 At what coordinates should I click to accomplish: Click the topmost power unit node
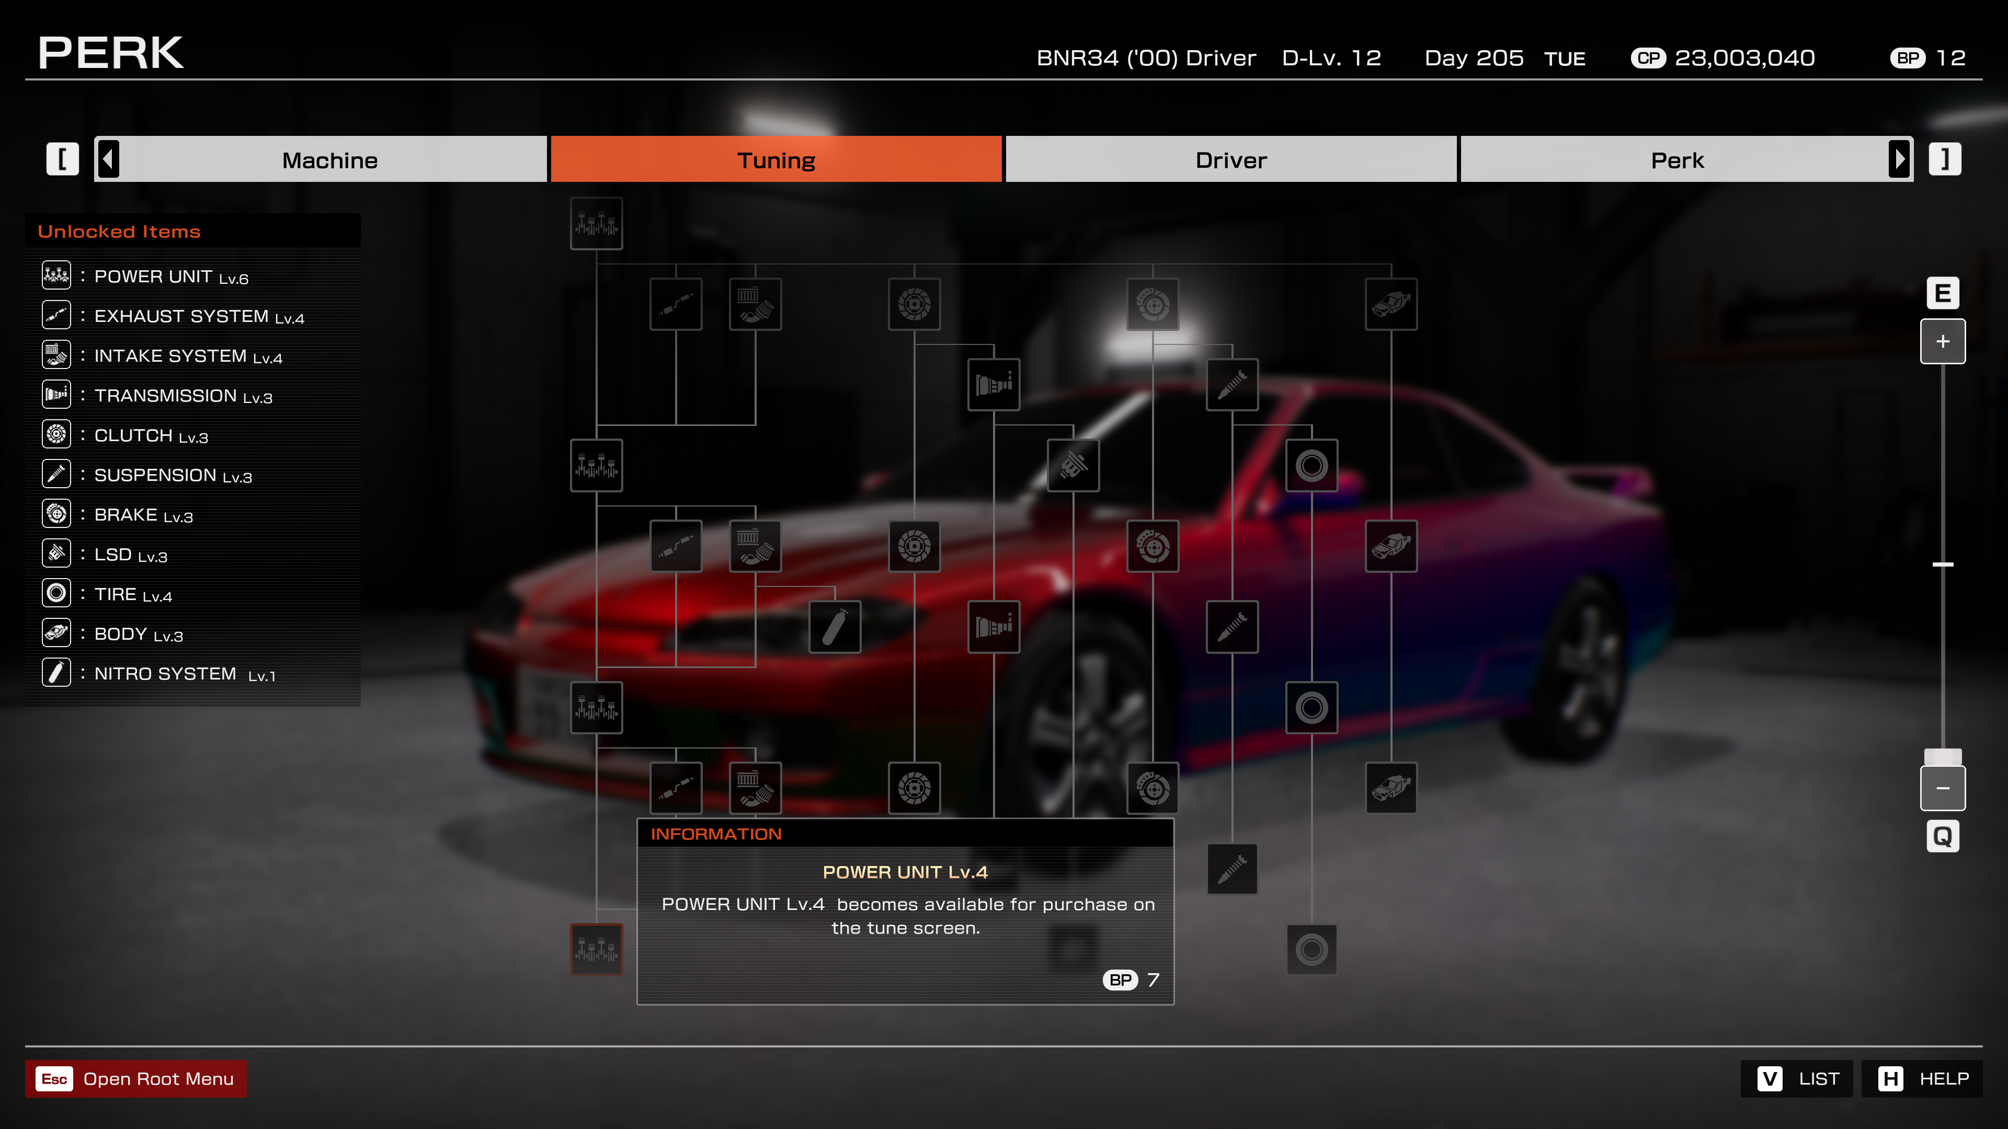click(x=596, y=224)
